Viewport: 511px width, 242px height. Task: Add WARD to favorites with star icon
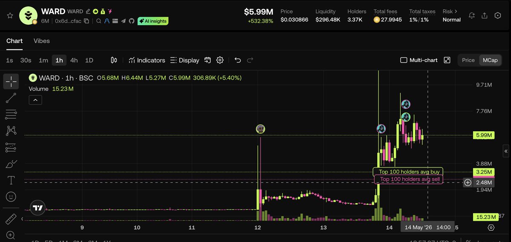(x=10, y=15)
